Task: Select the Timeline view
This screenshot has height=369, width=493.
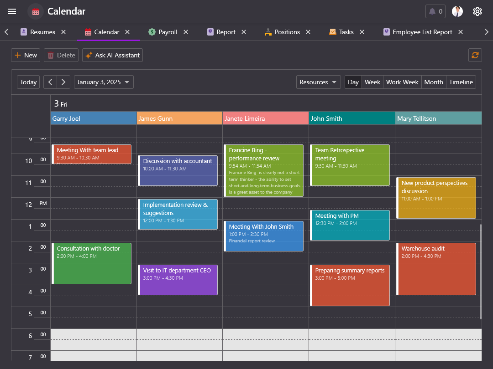Action: (x=461, y=82)
